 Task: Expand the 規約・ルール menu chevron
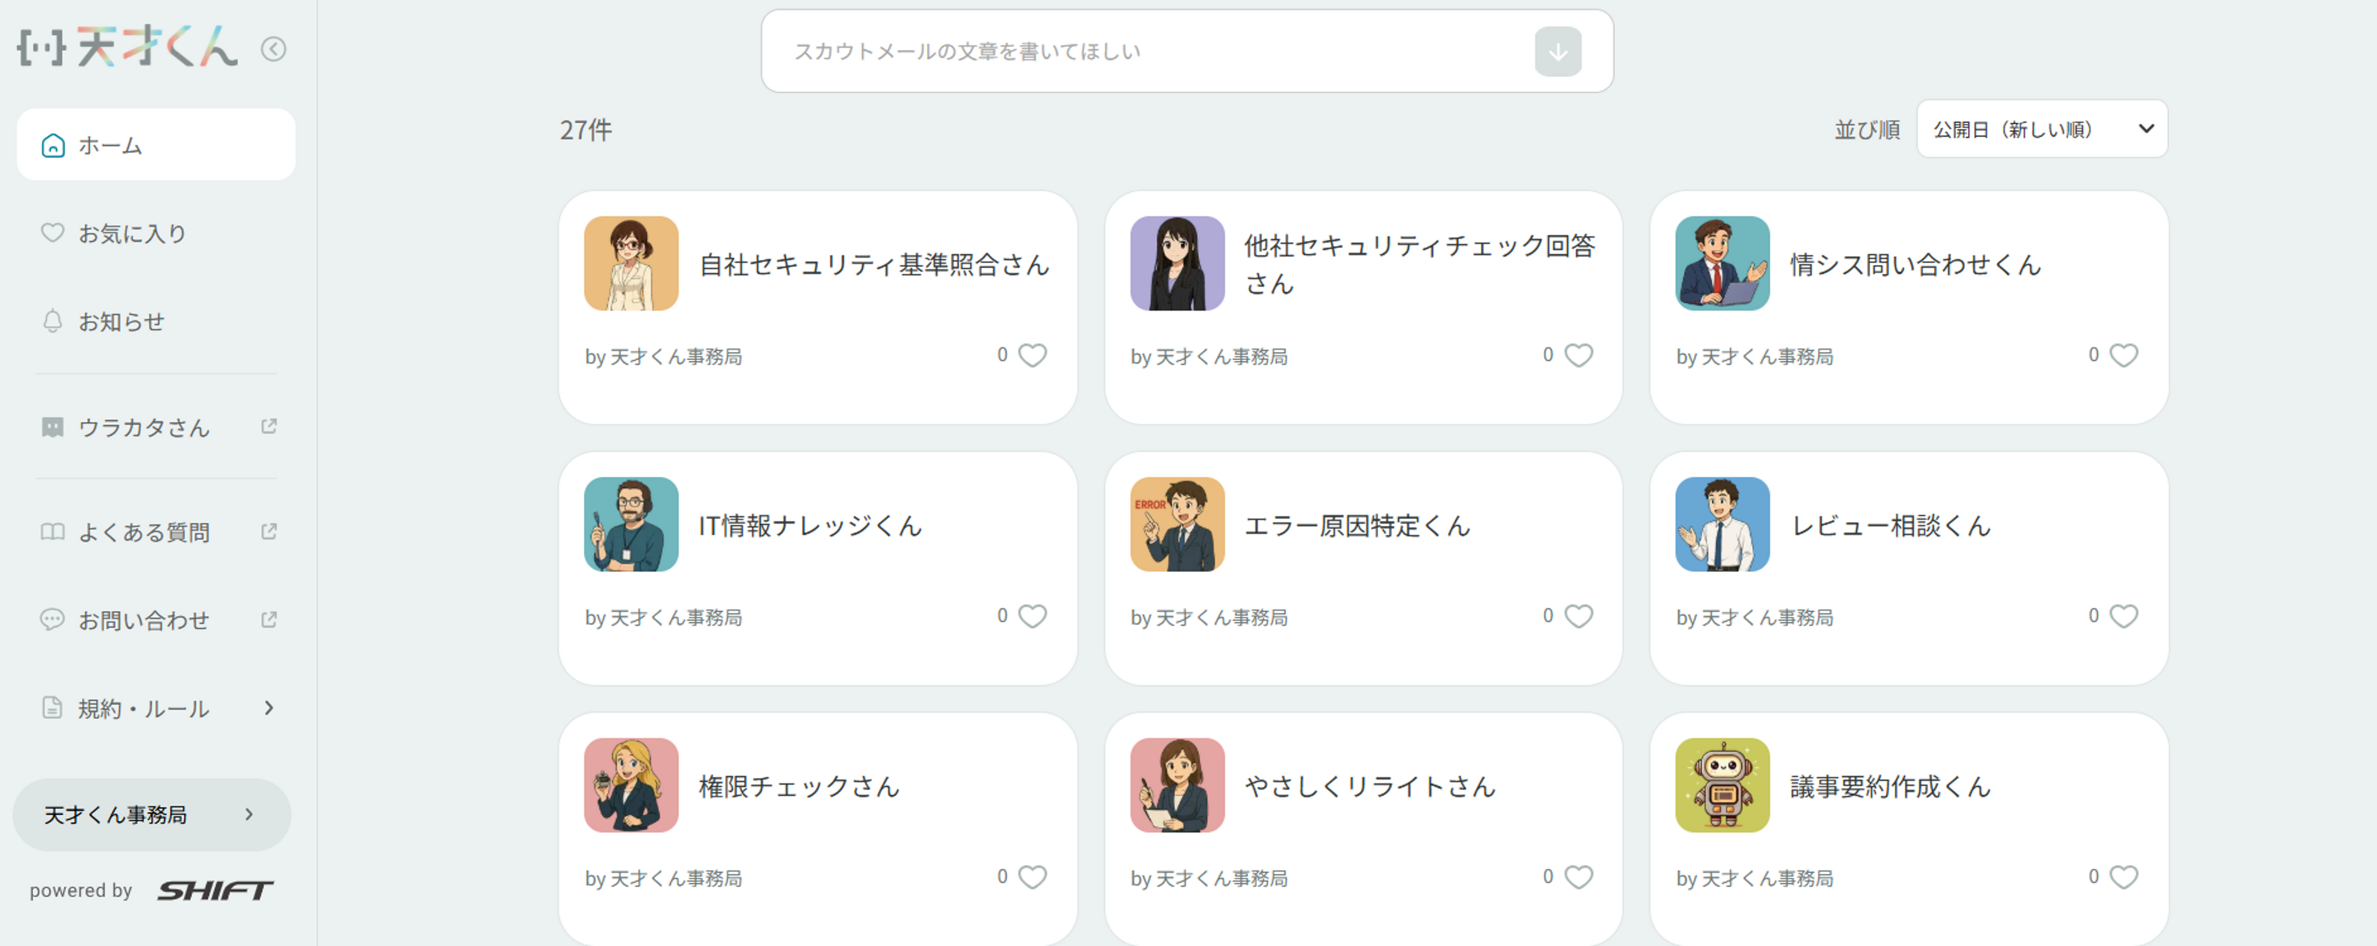pos(269,708)
